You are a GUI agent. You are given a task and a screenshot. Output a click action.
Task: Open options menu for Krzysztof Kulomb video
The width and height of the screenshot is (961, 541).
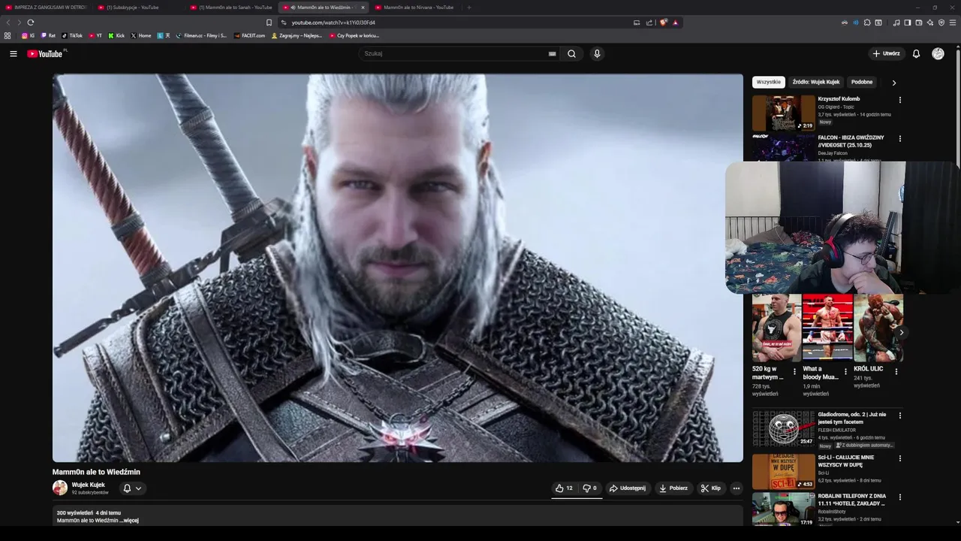click(x=899, y=100)
